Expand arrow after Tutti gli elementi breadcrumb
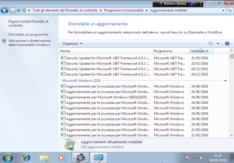The image size is (234, 163). click(101, 11)
